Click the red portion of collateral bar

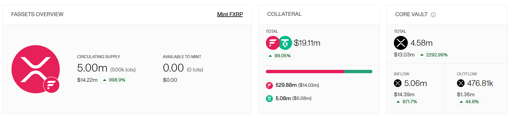[305, 72]
